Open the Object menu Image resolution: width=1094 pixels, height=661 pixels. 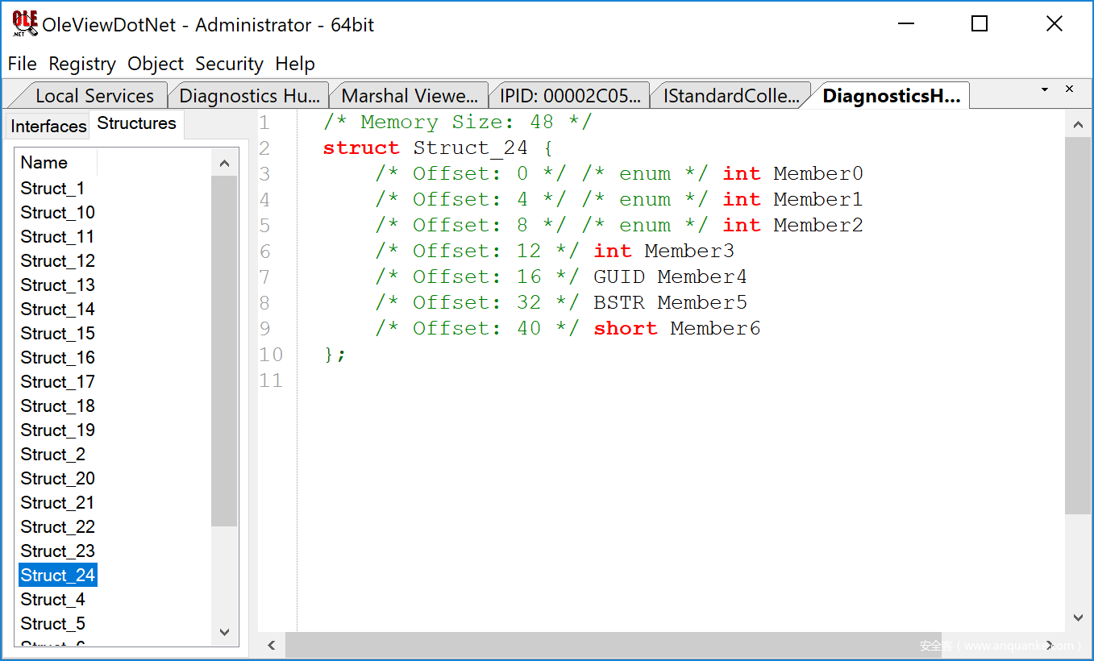tap(156, 64)
